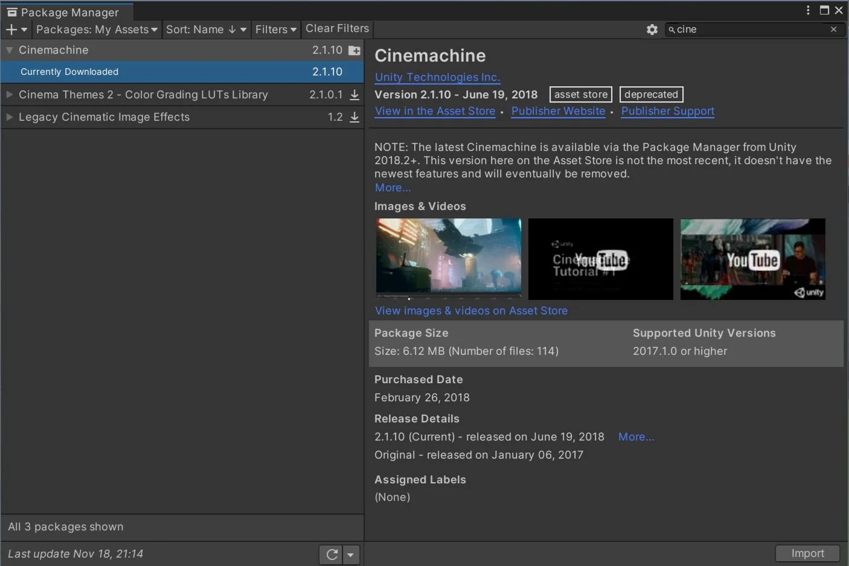Click the February 26, 2018 purchased date

pos(422,398)
